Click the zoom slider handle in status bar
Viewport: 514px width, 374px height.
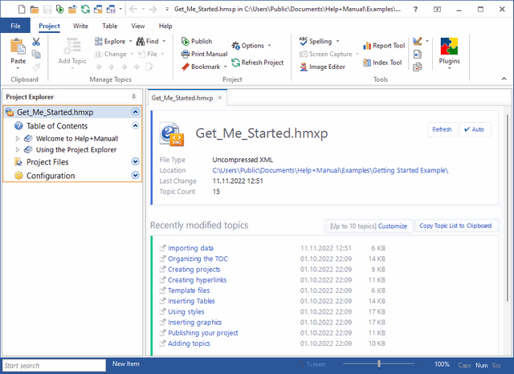(379, 364)
